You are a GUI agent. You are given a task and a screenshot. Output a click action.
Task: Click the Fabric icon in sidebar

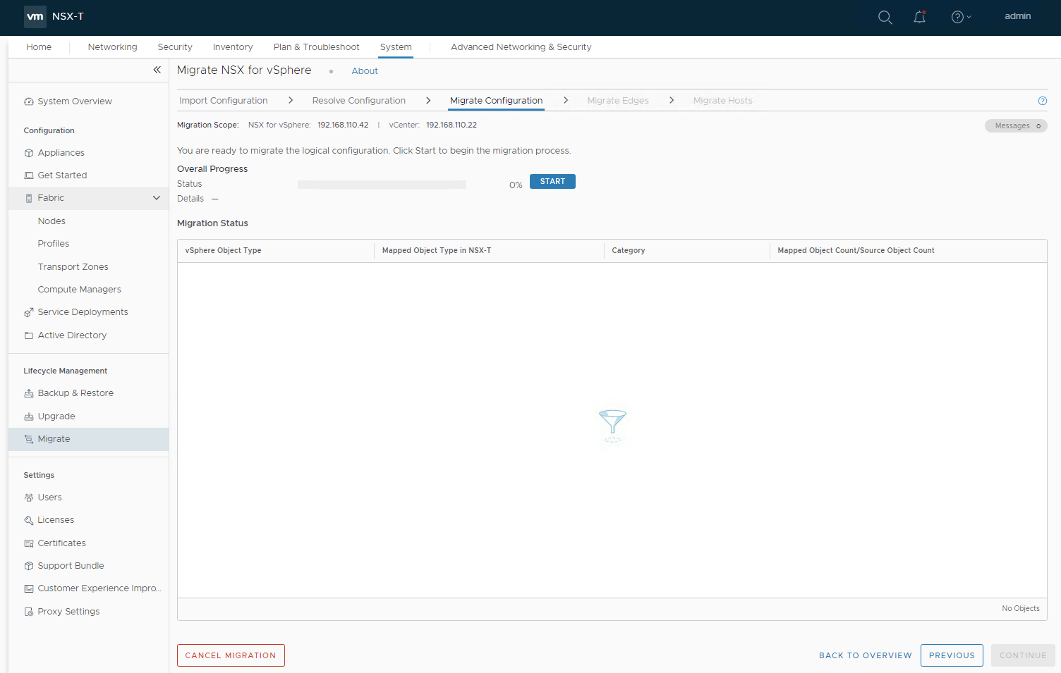(x=29, y=198)
